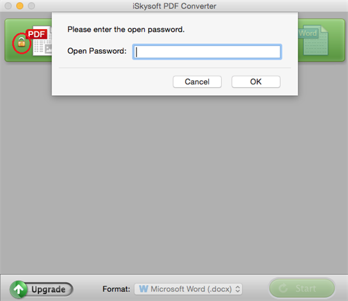Click the iSkysoft PDF Converter title bar
The height and width of the screenshot is (301, 348).
(174, 6)
